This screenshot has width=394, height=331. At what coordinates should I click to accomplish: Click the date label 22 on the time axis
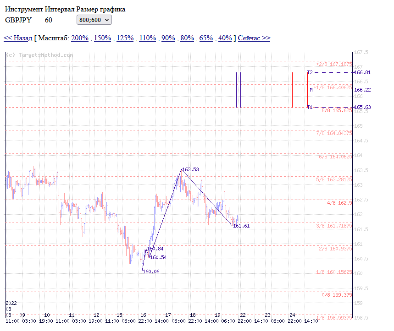(243, 315)
